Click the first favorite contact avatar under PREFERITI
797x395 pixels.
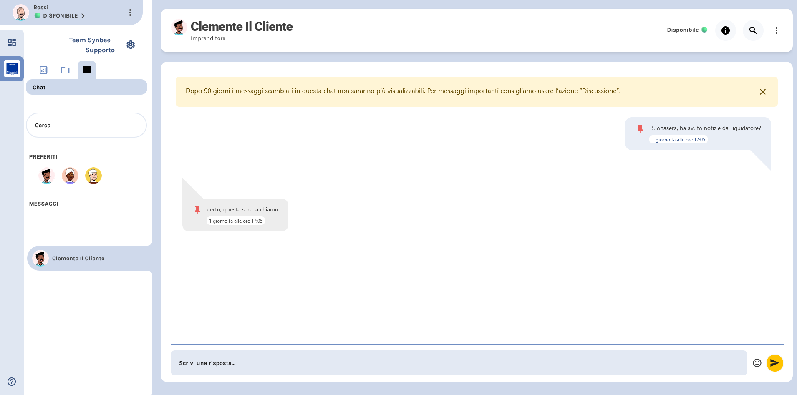(47, 176)
